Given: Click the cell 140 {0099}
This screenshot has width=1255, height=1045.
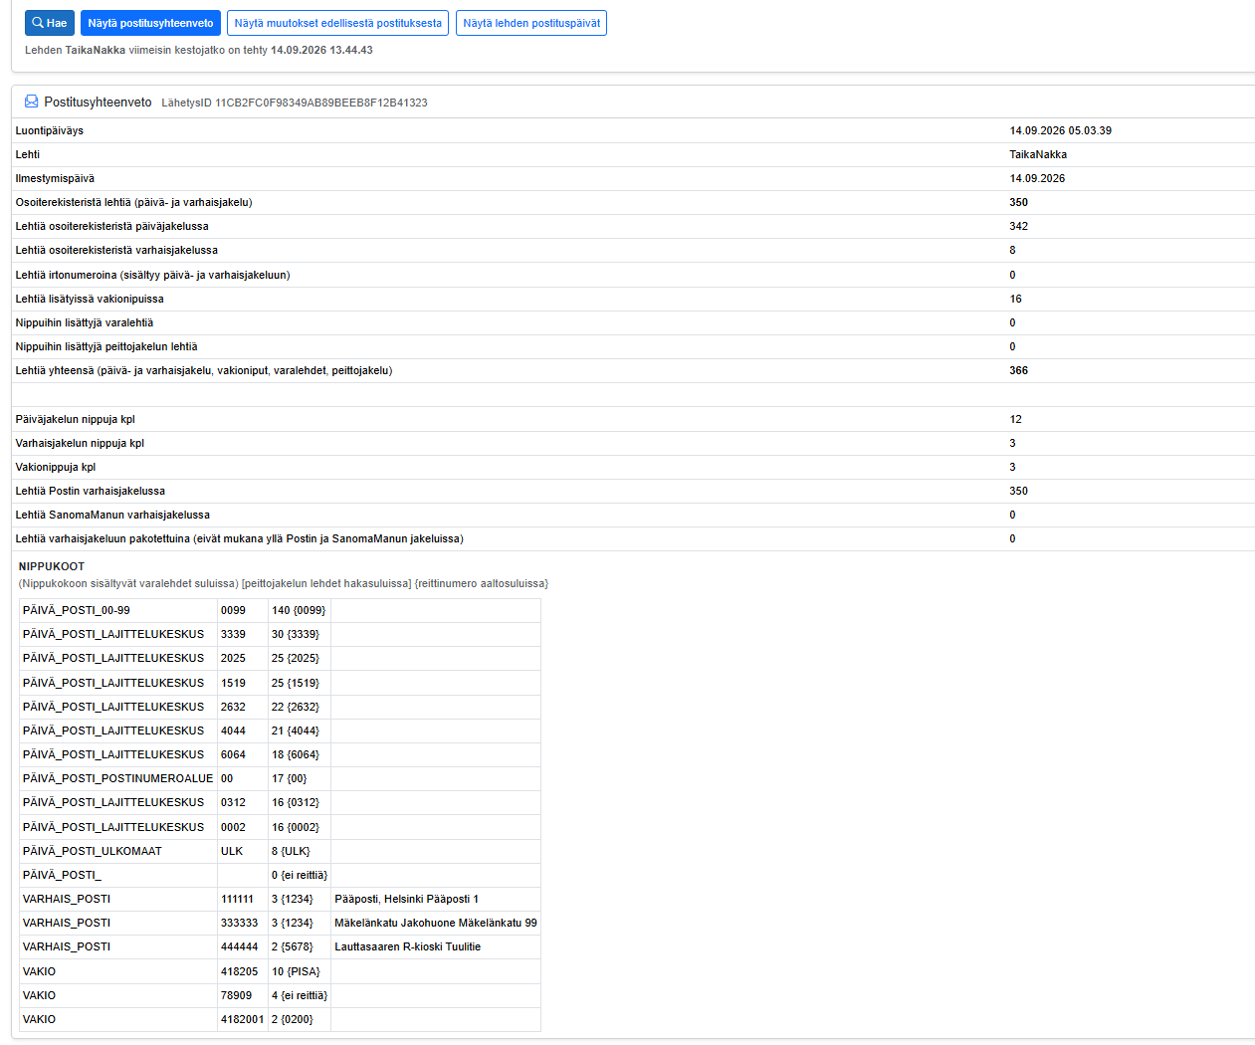Looking at the screenshot, I should (299, 610).
